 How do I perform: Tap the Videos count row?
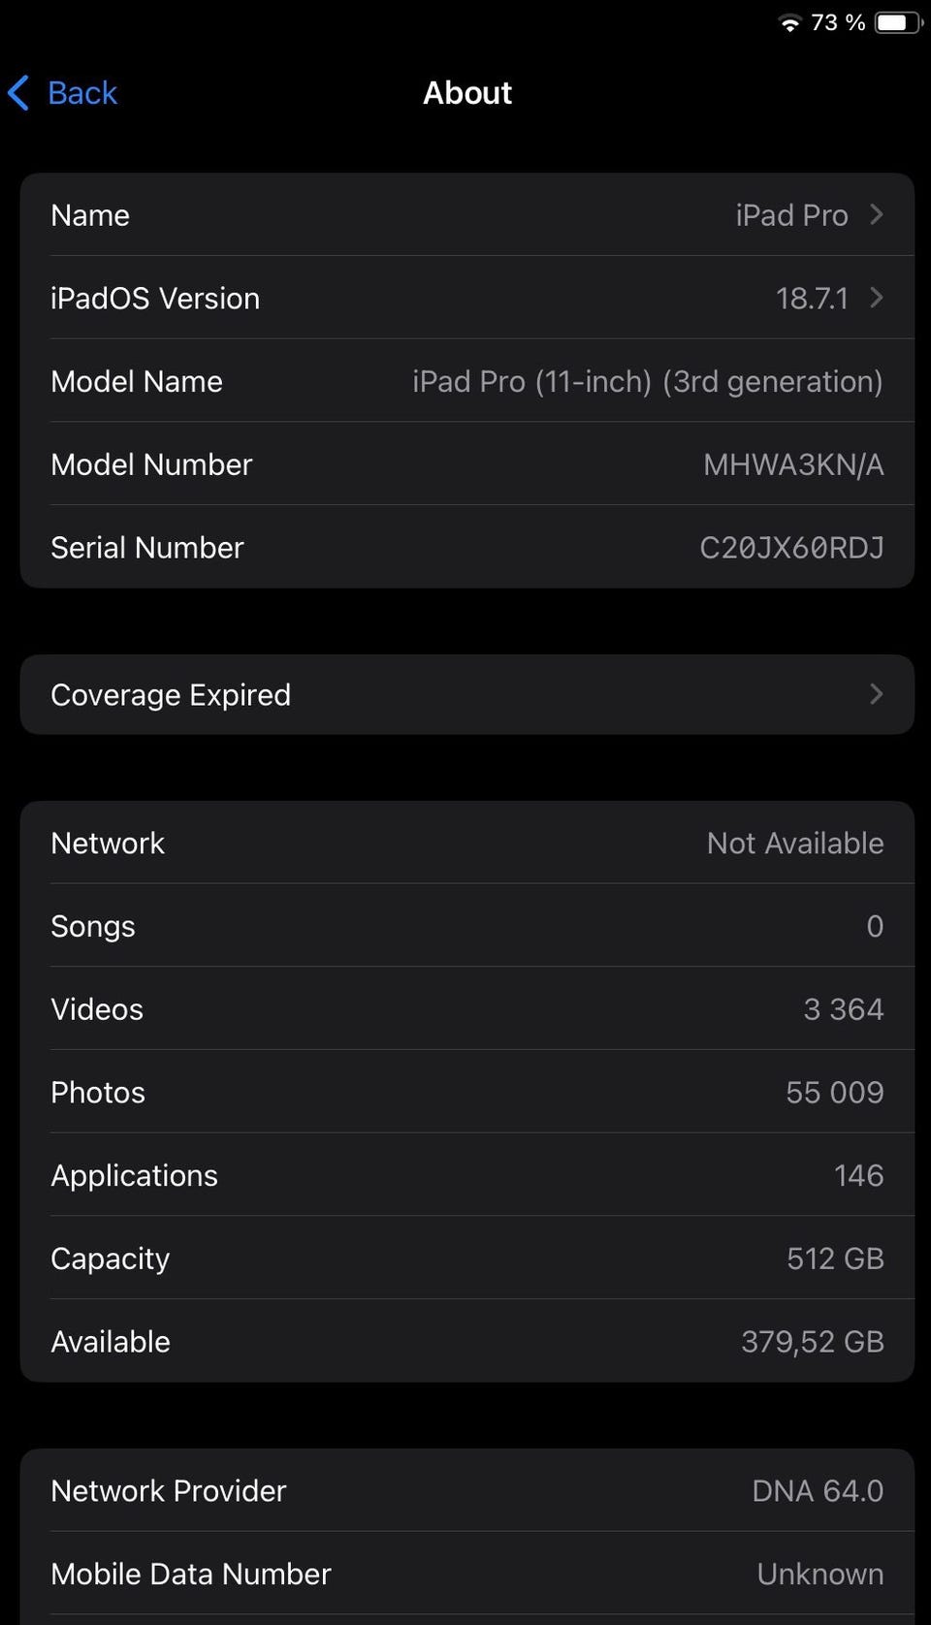[x=465, y=1009]
